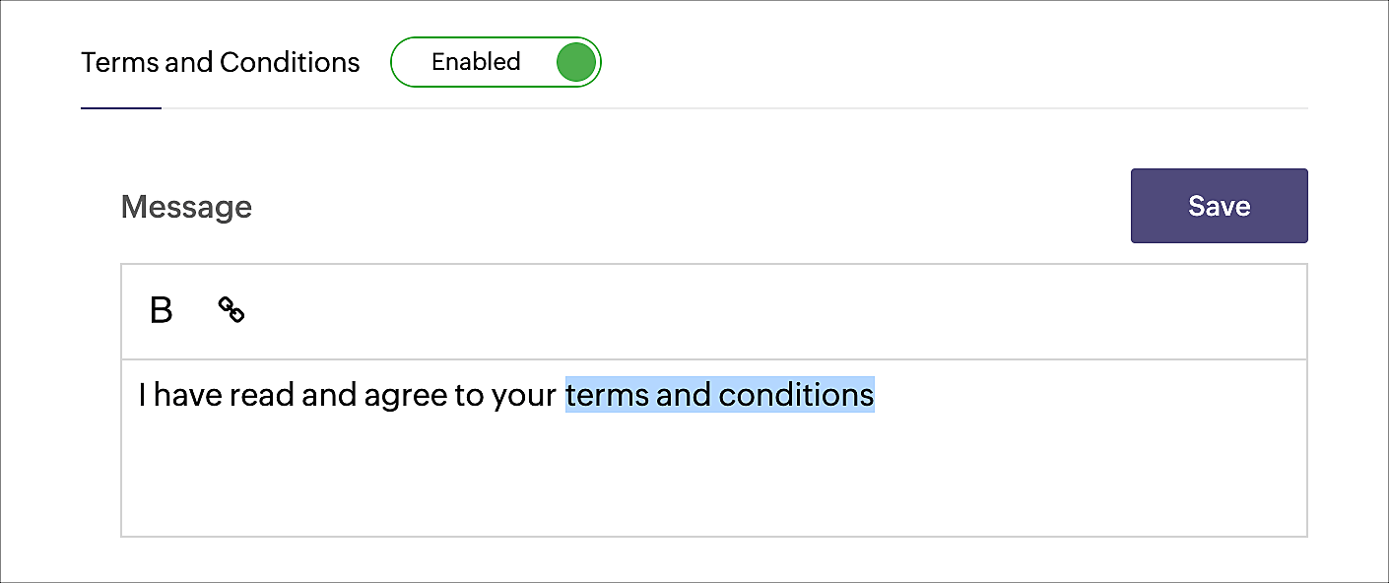This screenshot has height=583, width=1389.
Task: Click the word "your" in the message
Action: coord(524,397)
